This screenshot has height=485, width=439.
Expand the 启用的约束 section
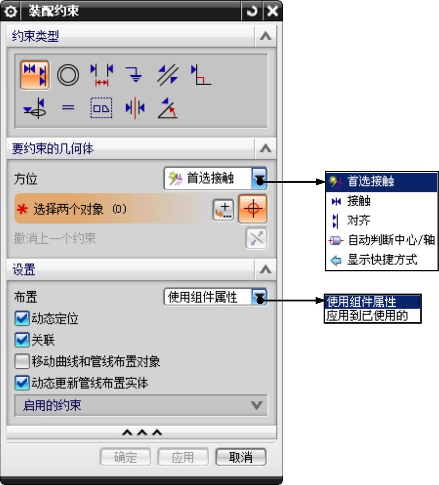click(x=141, y=405)
